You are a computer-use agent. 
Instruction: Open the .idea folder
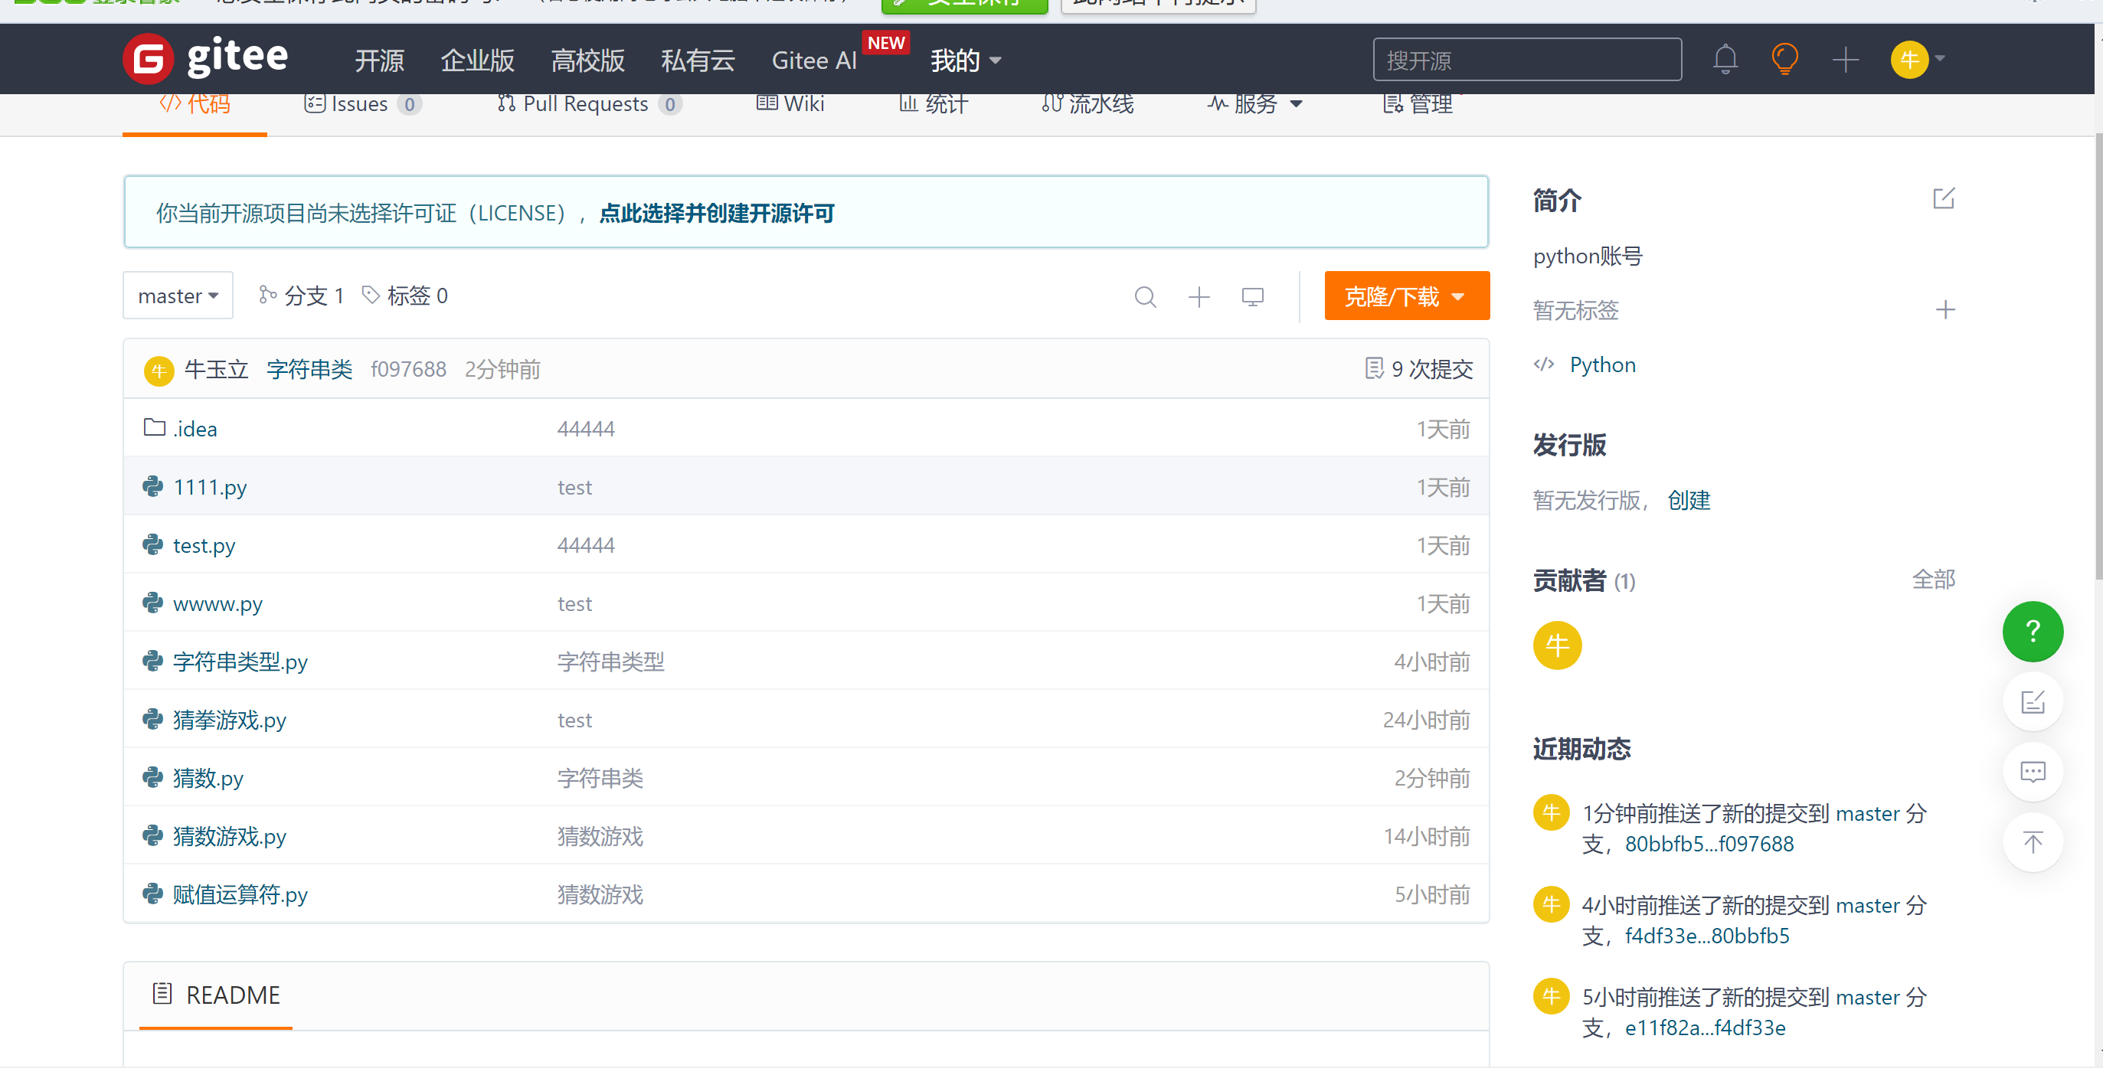(195, 430)
